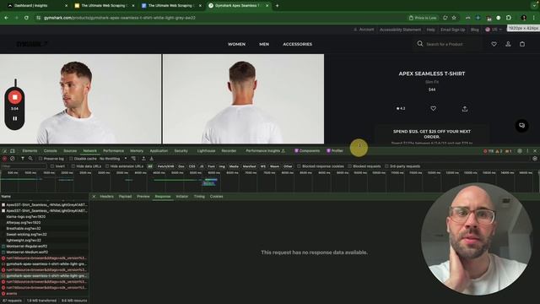This screenshot has height=304, width=540.
Task: Click the Gymshark search magnifier icon
Action: click(x=420, y=44)
